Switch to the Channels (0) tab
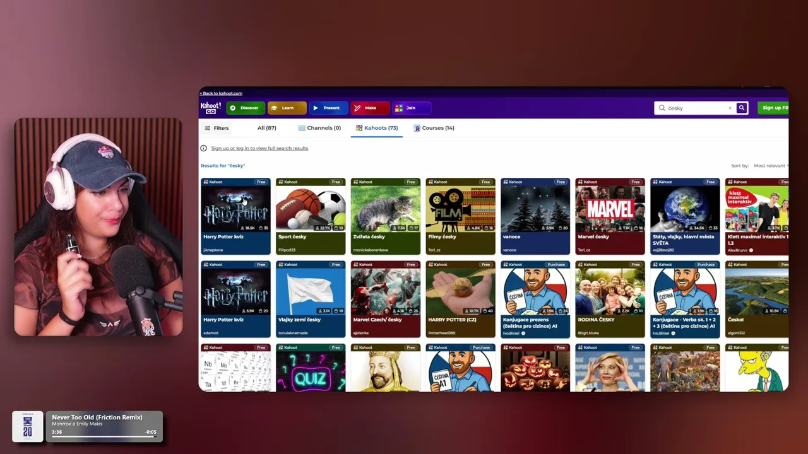This screenshot has height=454, width=808. tap(319, 128)
